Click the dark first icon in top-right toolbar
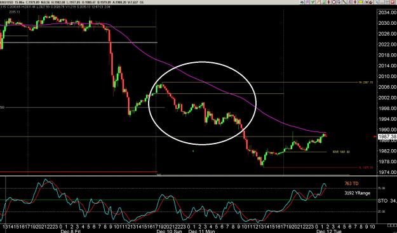 click(x=302, y=3)
